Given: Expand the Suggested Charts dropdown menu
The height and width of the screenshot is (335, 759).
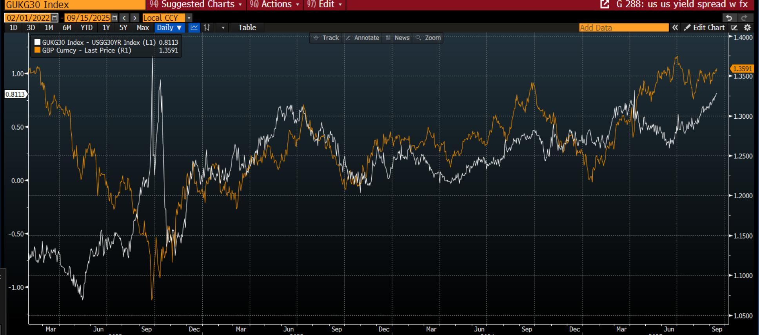Looking at the screenshot, I should [x=196, y=4].
